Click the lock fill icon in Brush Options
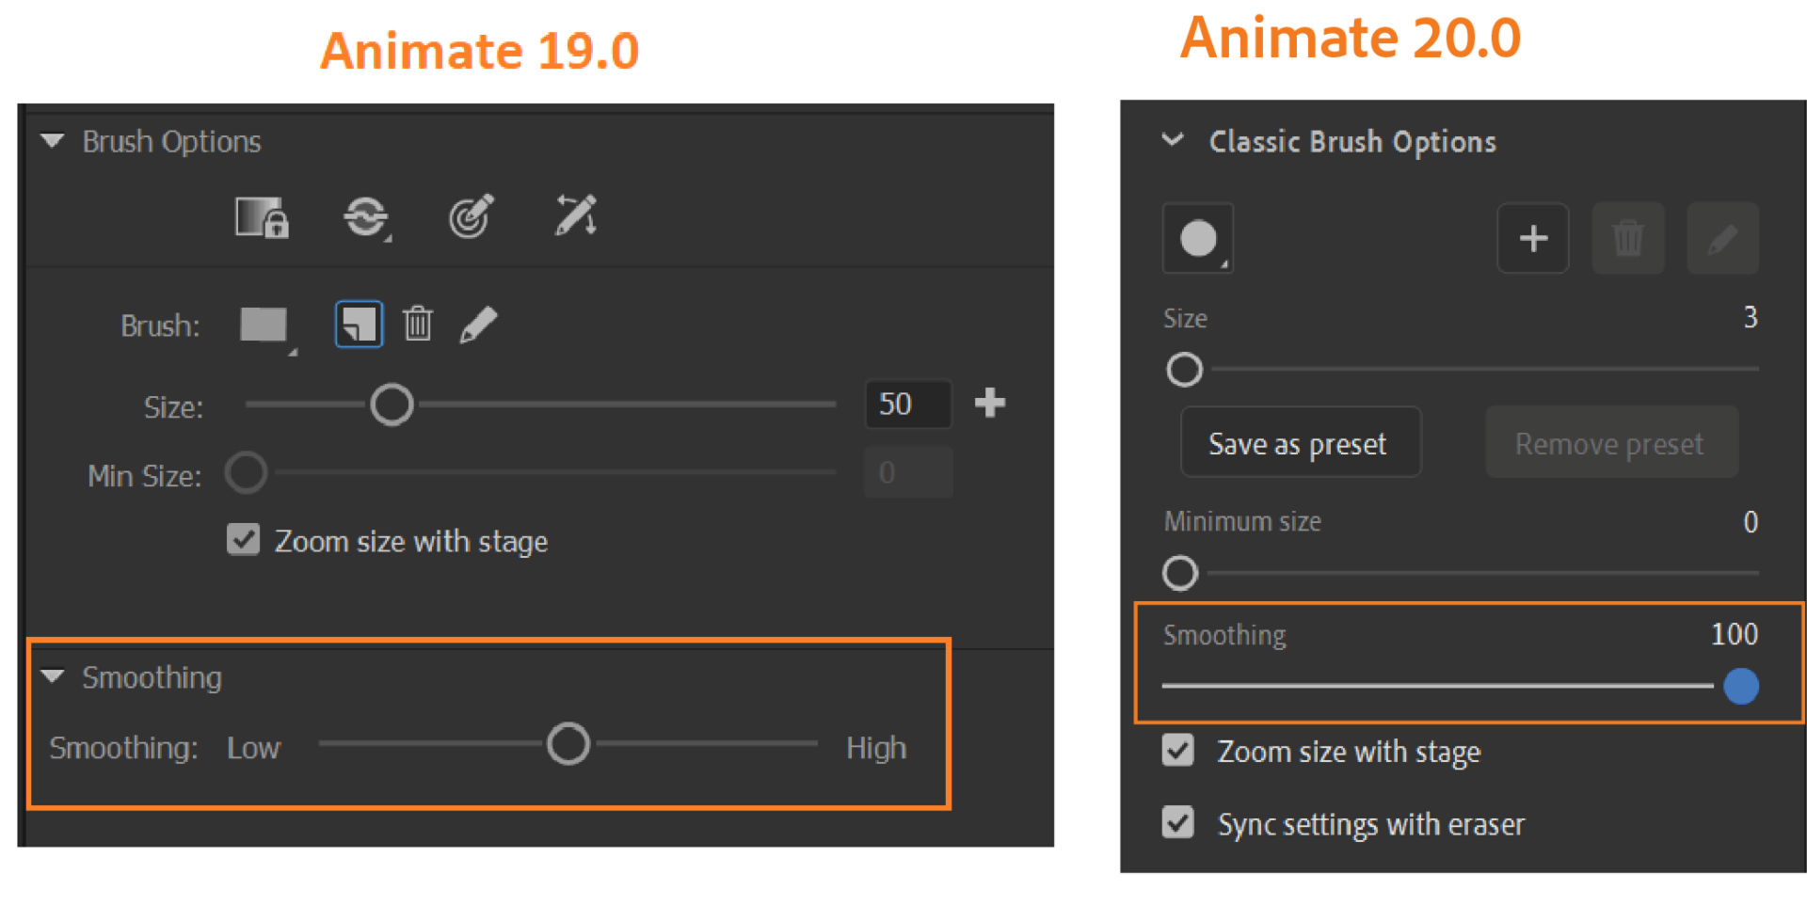 pos(261,217)
